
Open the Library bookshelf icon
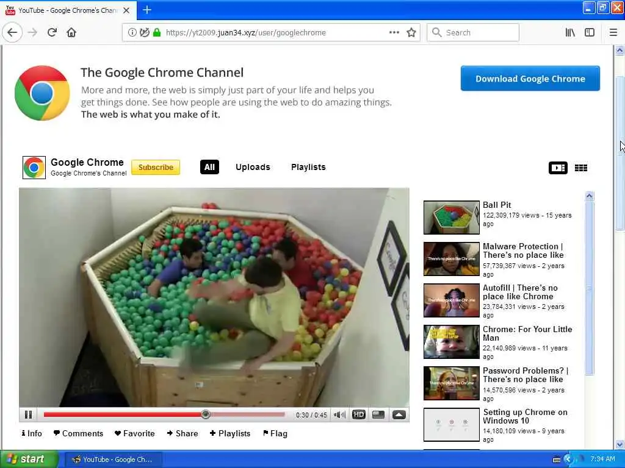coord(570,33)
